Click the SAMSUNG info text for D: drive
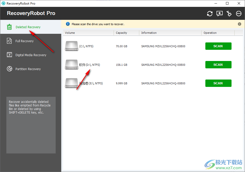Image resolution: width=245 pixels, height=172 pixels. 163,65
